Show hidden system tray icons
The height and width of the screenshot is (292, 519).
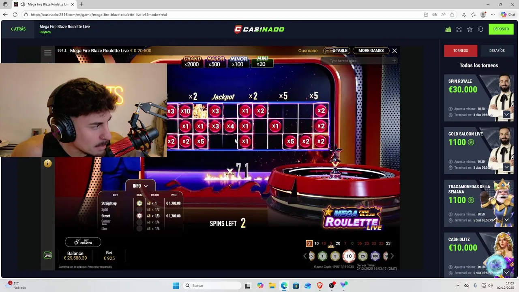(458, 286)
